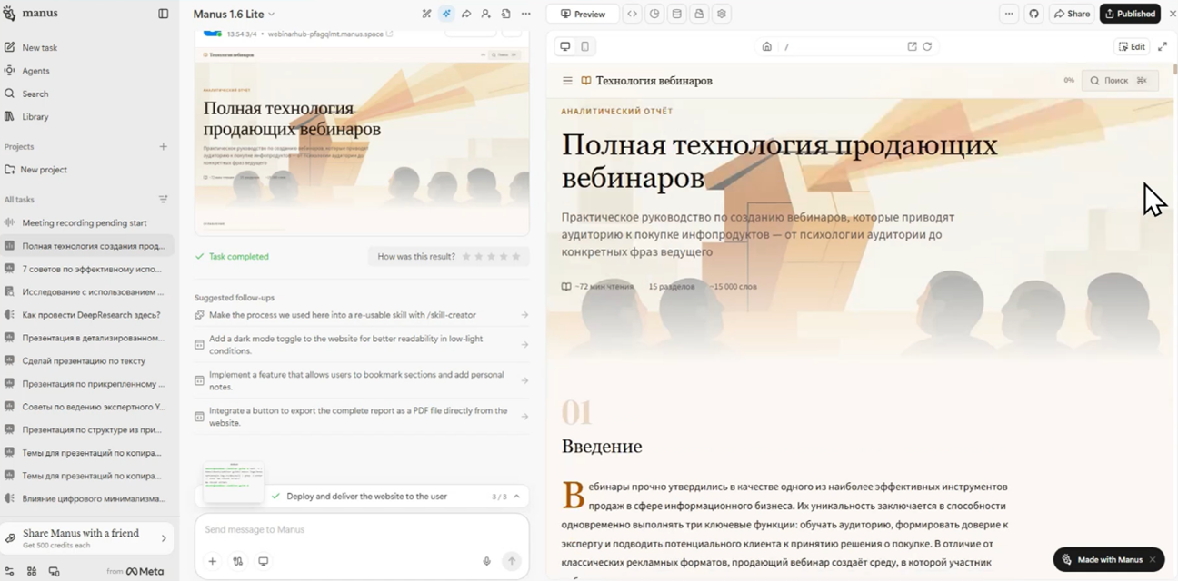Collapse the left sidebar panel

[163, 13]
